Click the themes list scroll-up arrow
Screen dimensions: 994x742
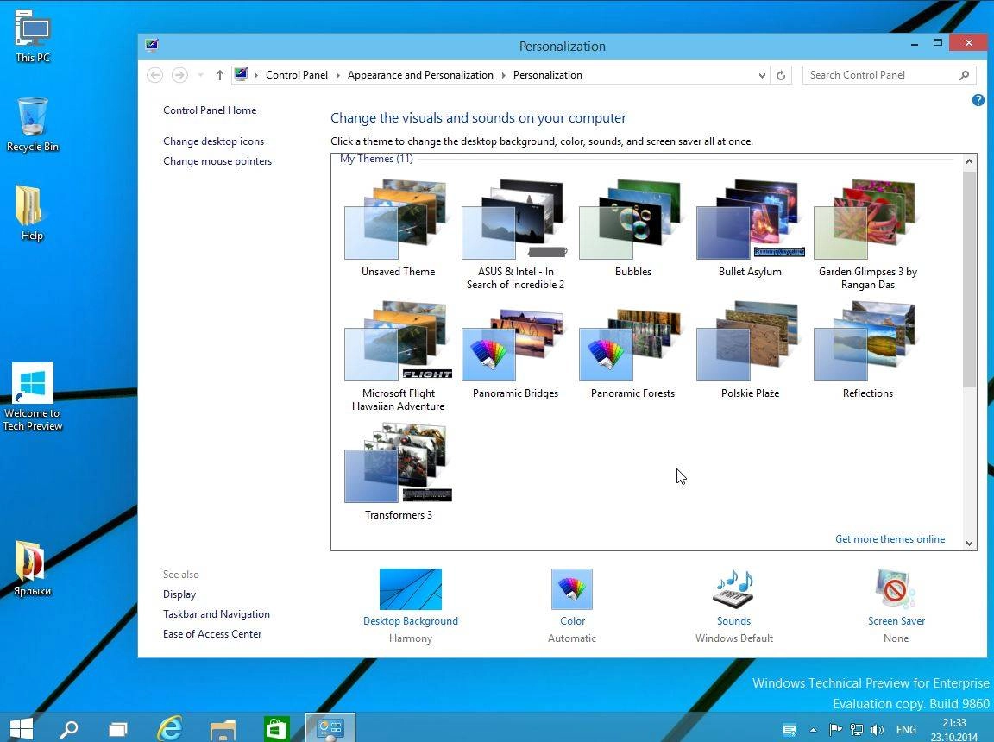(969, 161)
